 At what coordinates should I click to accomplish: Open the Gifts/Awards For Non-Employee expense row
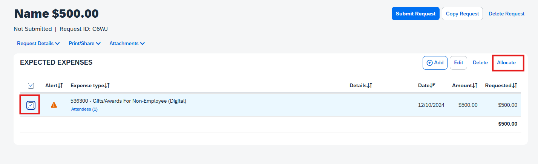pos(128,101)
